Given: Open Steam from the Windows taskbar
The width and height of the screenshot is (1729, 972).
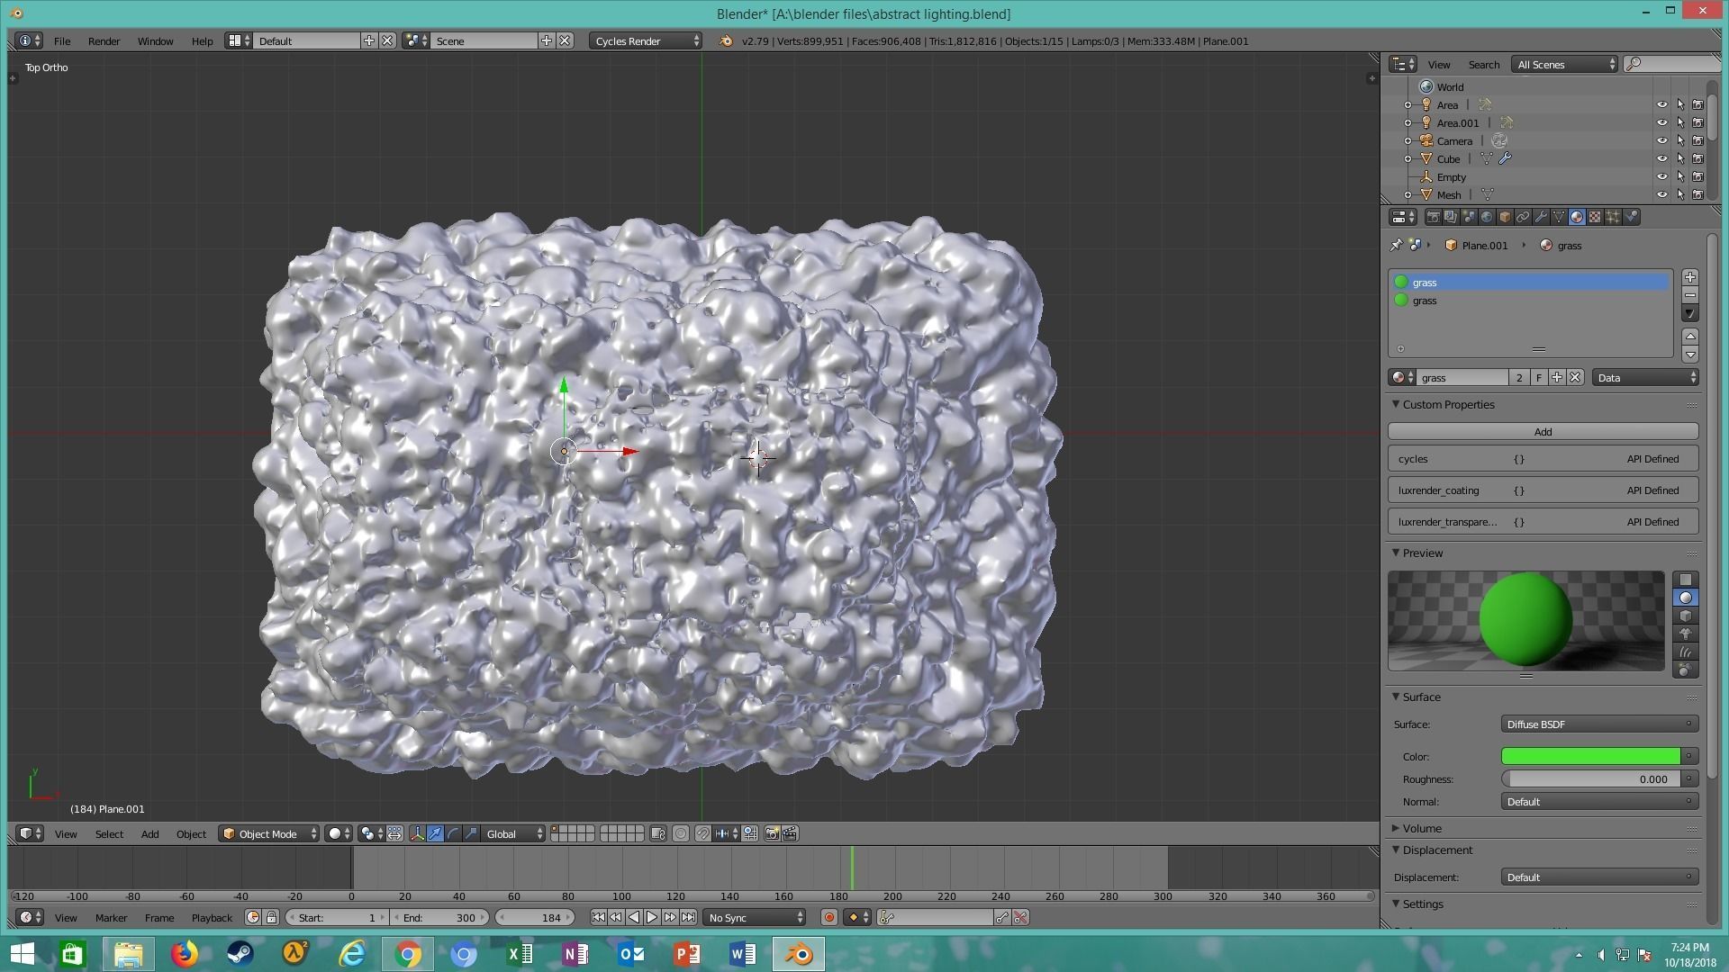Looking at the screenshot, I should click(240, 954).
